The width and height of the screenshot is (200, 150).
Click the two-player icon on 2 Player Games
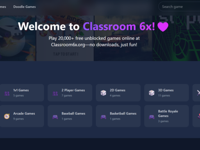coord(55,93)
